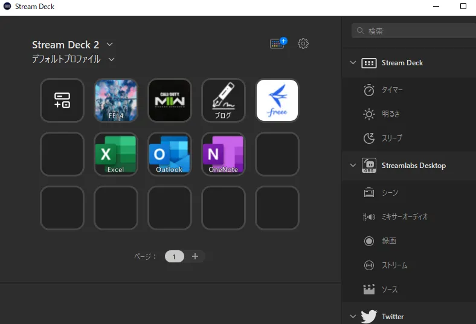
Task: Select the ストリーム label
Action: pyautogui.click(x=394, y=265)
